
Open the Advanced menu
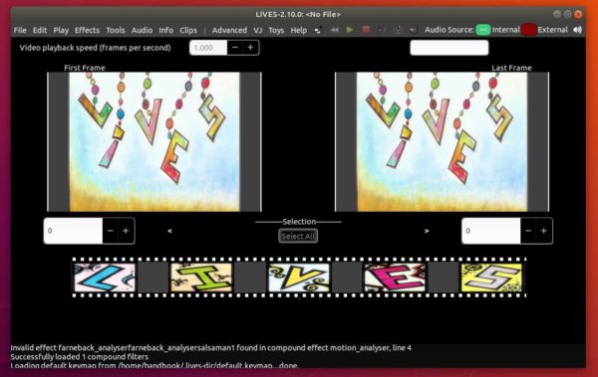click(x=229, y=30)
